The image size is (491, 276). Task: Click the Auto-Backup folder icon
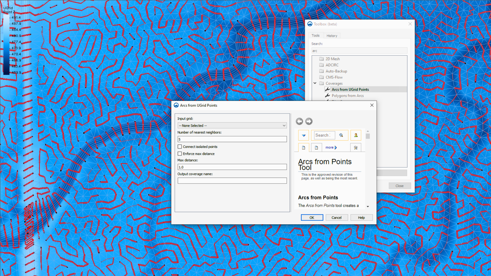[321, 71]
